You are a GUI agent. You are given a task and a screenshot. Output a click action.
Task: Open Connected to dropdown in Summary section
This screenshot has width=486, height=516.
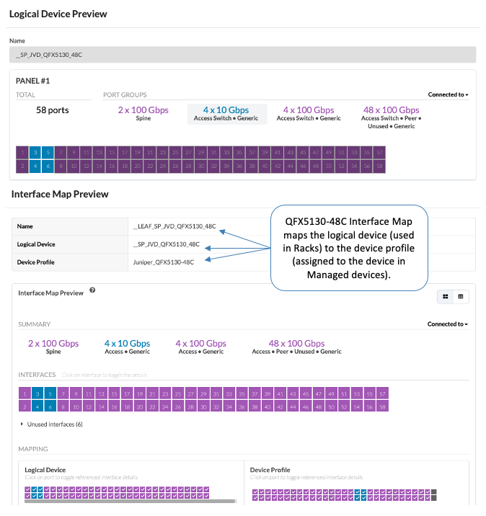pyautogui.click(x=448, y=324)
